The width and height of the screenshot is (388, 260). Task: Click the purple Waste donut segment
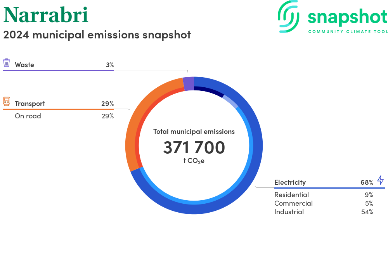coord(188,84)
